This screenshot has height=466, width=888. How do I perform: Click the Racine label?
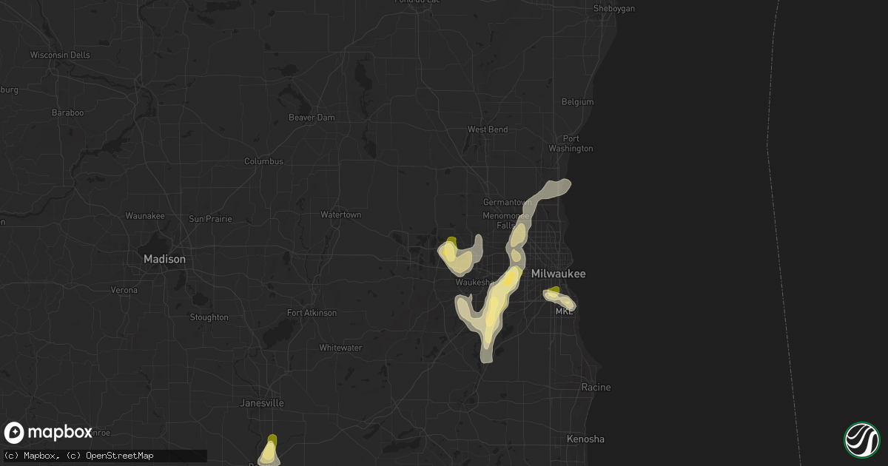click(596, 388)
